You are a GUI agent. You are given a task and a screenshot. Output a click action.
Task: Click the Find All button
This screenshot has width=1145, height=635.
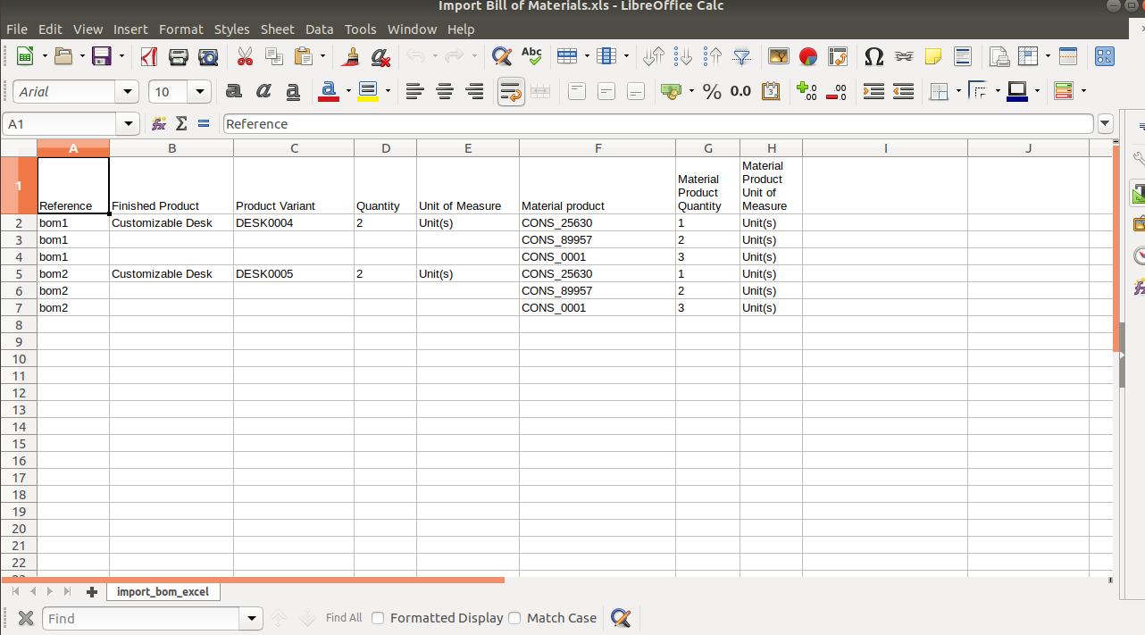(344, 618)
